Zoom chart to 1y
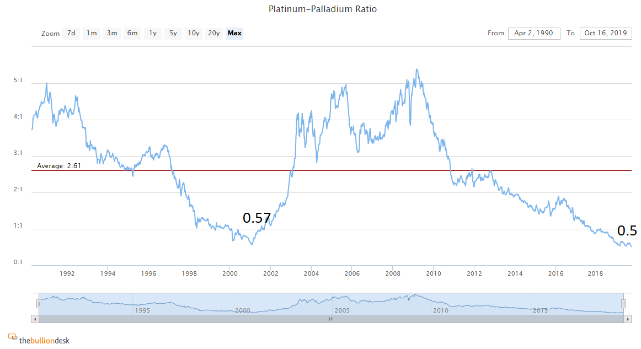The width and height of the screenshot is (641, 349). click(153, 33)
